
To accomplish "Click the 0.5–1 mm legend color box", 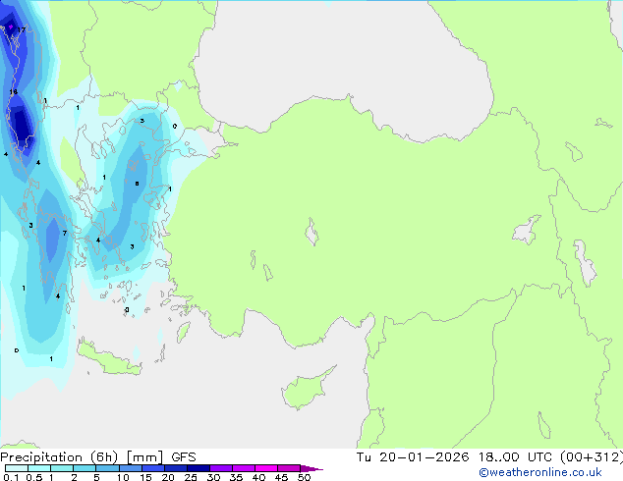I will tap(39, 468).
